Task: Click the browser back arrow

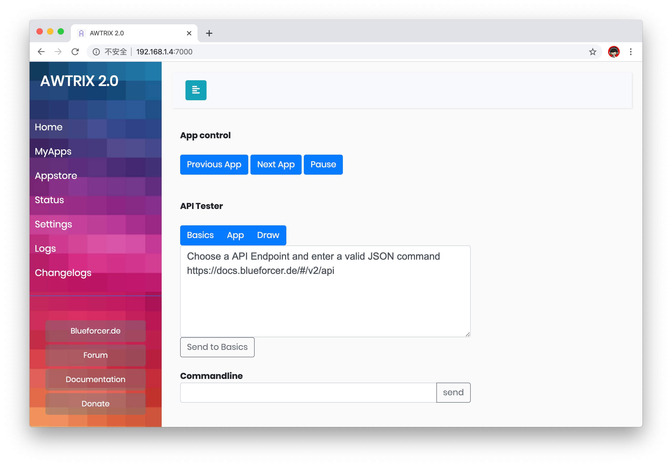Action: (41, 52)
